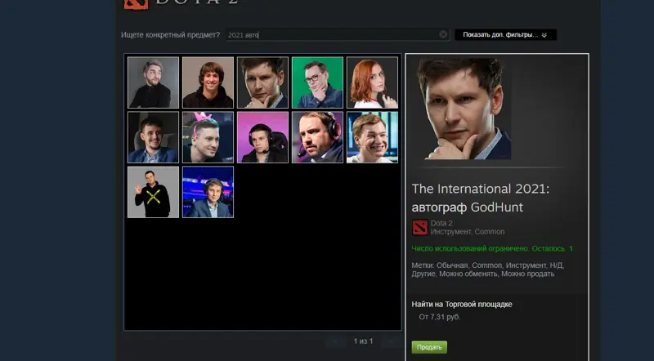This screenshot has width=654, height=361.
Task: Click the Метки tags description text
Action: pos(487,270)
